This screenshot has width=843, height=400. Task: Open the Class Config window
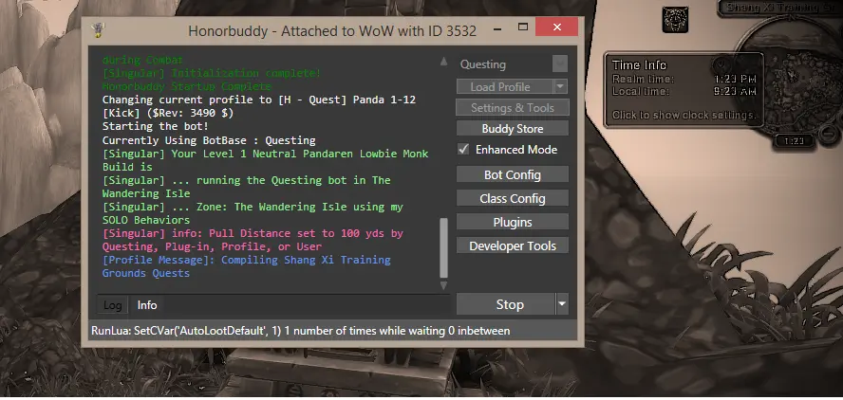pos(512,199)
